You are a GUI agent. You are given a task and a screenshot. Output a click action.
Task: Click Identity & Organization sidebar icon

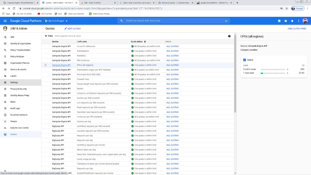(x=5, y=44)
